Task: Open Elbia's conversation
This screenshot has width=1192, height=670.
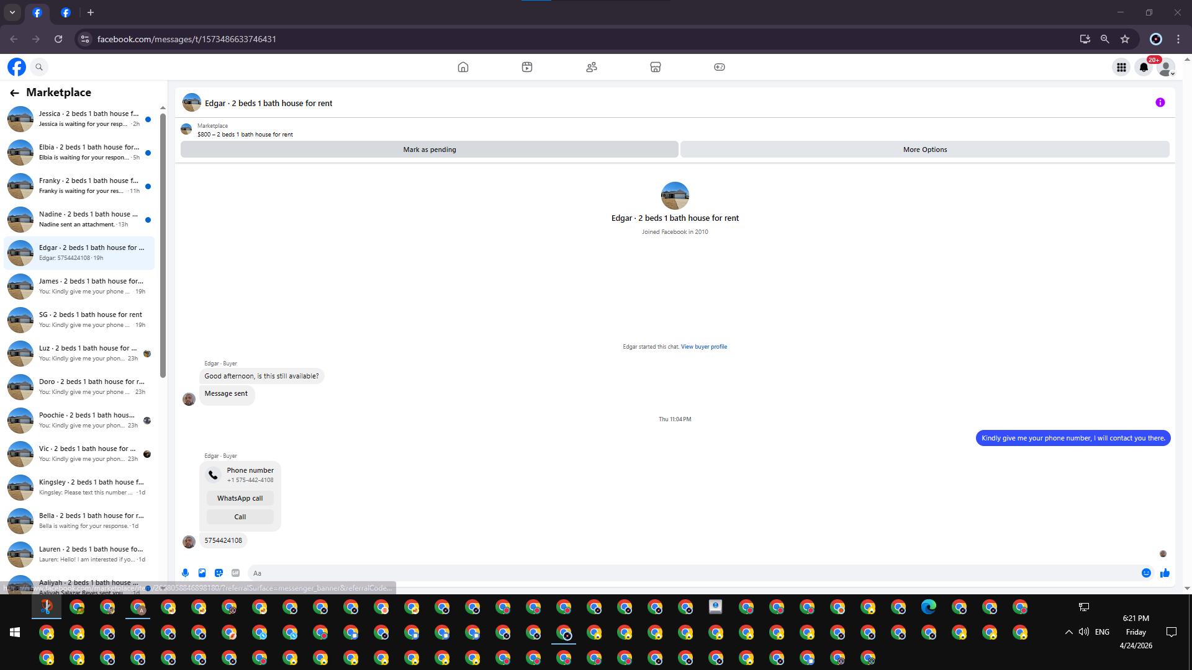Action: point(79,153)
